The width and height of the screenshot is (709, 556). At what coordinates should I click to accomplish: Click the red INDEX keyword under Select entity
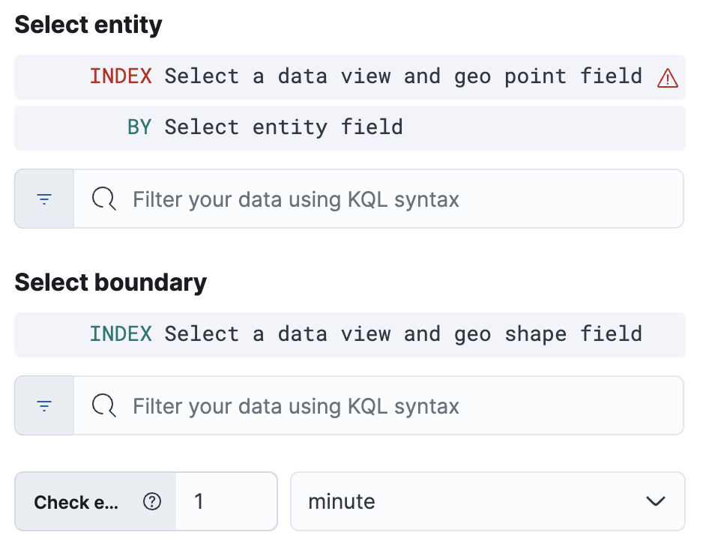pyautogui.click(x=121, y=76)
